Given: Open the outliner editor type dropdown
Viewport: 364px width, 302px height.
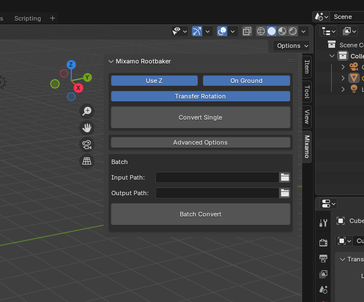Looking at the screenshot, I should point(328,31).
